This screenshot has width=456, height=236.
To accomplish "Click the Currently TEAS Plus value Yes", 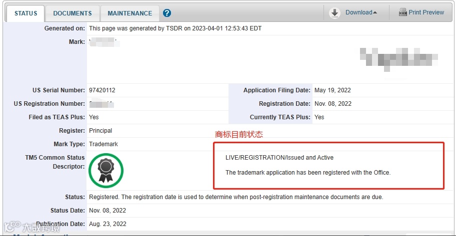I will 319,117.
